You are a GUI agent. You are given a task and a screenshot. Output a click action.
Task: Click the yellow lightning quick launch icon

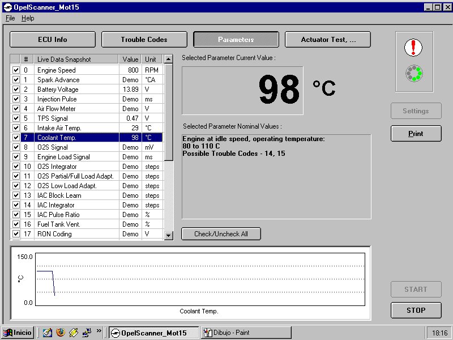pyautogui.click(x=74, y=333)
